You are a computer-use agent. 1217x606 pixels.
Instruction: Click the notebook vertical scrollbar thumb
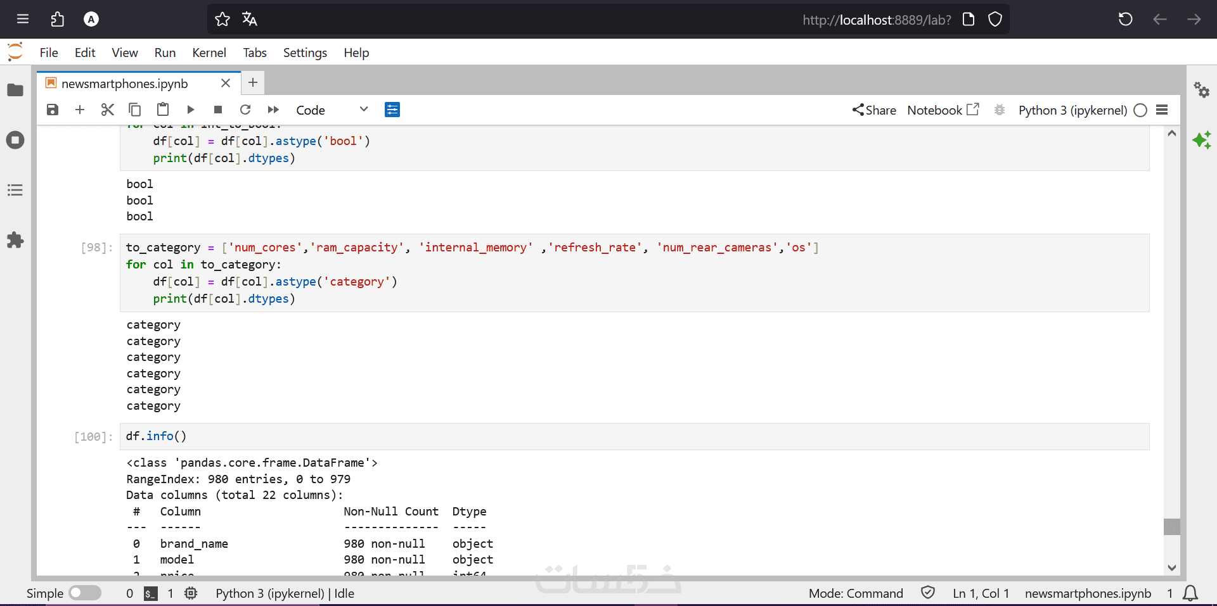[1172, 527]
